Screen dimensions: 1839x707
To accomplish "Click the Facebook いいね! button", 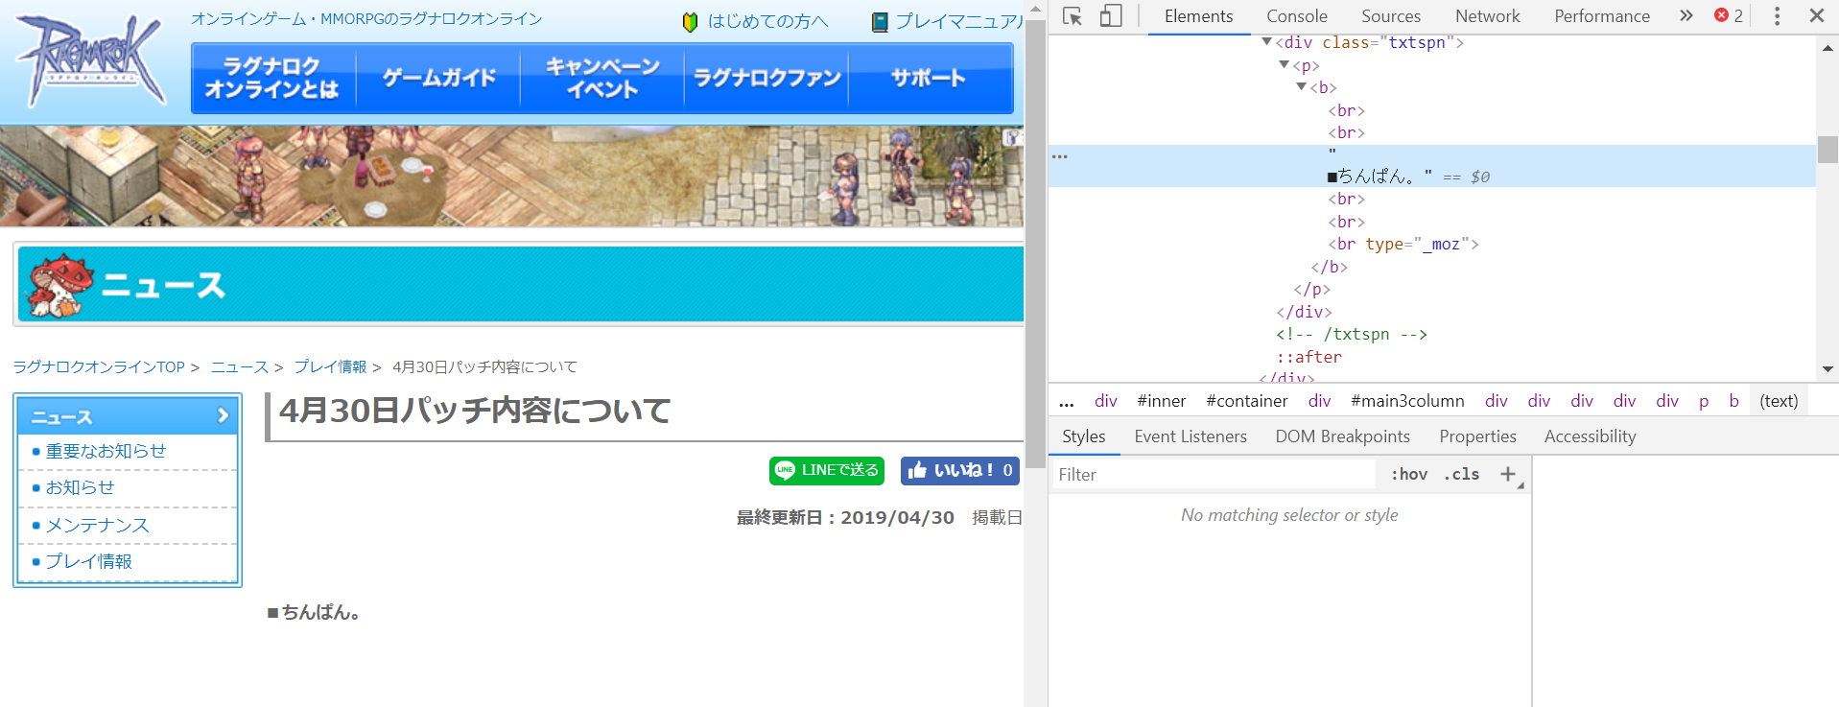I will coord(959,470).
